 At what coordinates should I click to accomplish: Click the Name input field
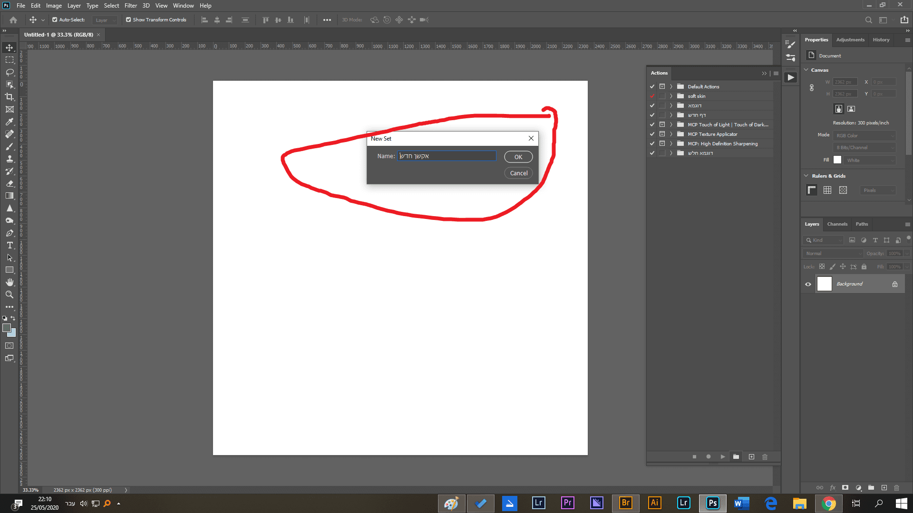point(447,156)
